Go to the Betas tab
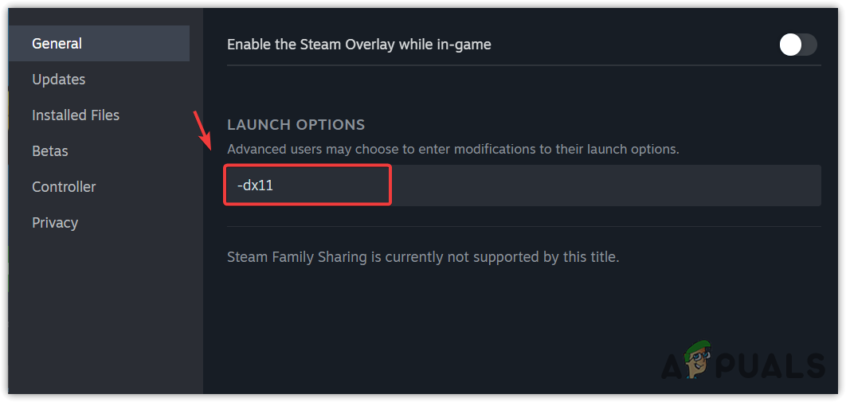 [50, 151]
